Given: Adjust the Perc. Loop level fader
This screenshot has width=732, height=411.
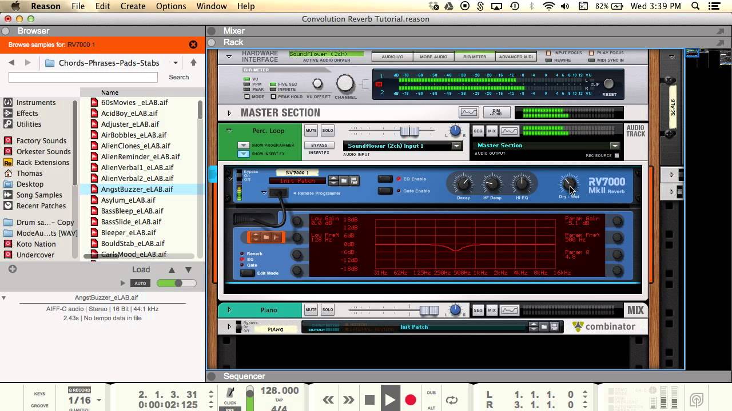Looking at the screenshot, I should 409,131.
